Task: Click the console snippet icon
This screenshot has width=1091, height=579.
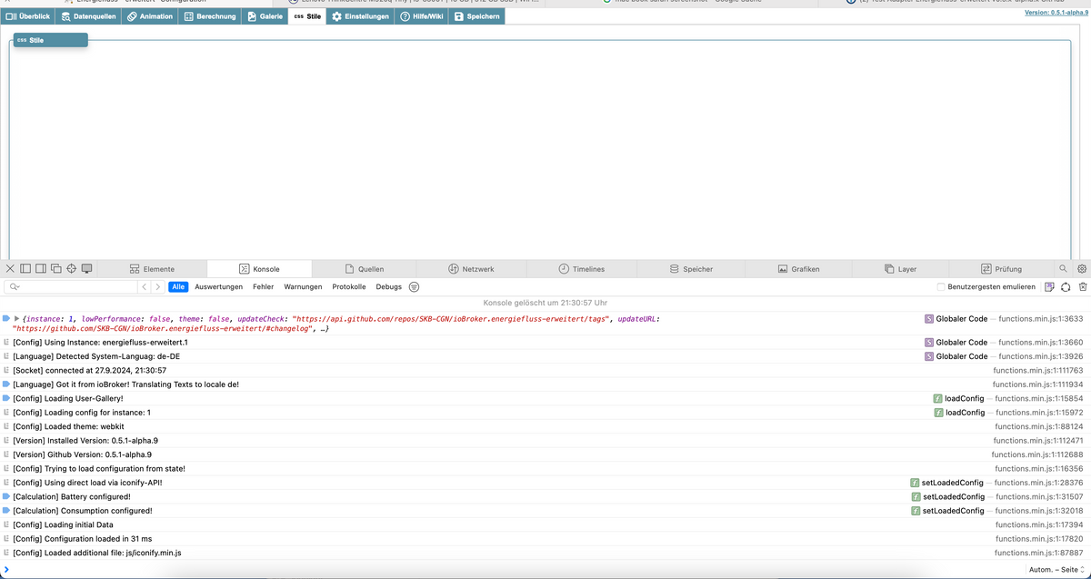Action: coord(1049,287)
